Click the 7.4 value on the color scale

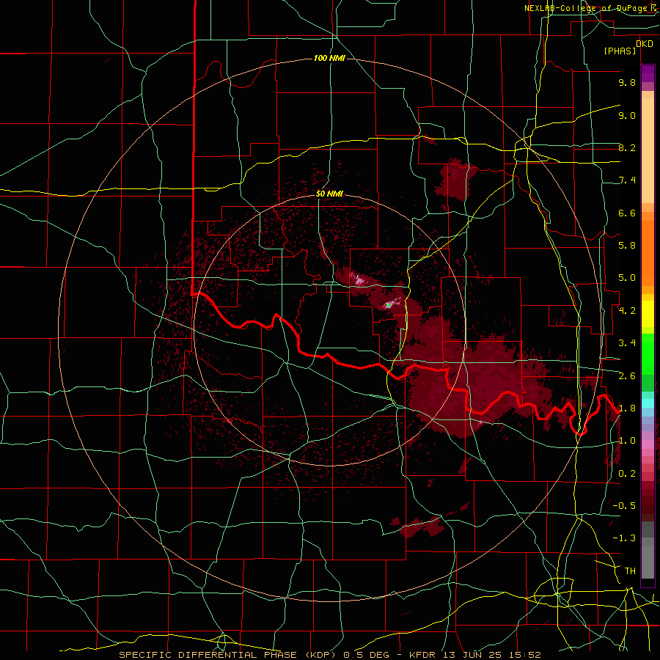click(x=627, y=180)
